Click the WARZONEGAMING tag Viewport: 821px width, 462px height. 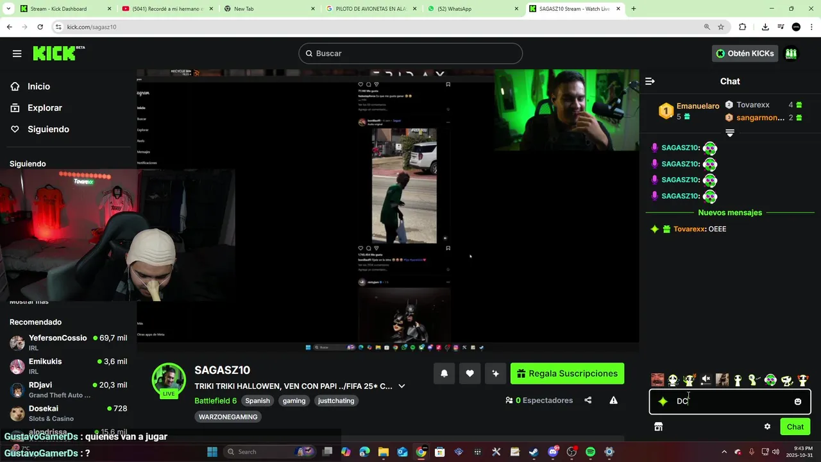click(x=228, y=417)
